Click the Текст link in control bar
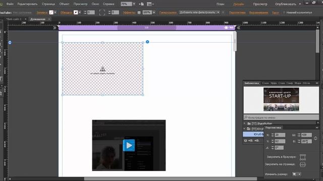323x181 pixels. click(275, 13)
